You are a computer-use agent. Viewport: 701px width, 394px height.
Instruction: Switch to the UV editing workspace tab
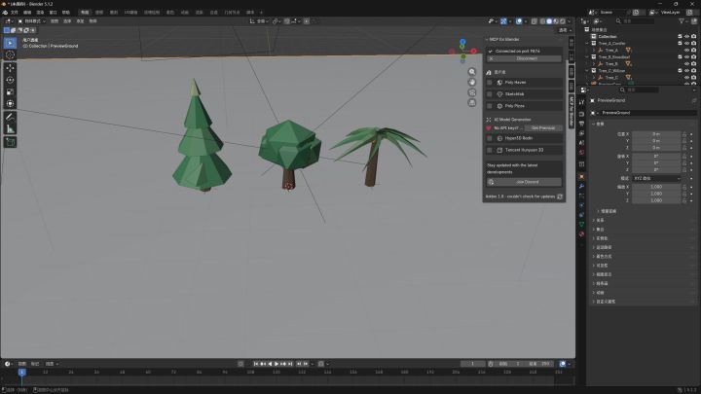point(131,12)
